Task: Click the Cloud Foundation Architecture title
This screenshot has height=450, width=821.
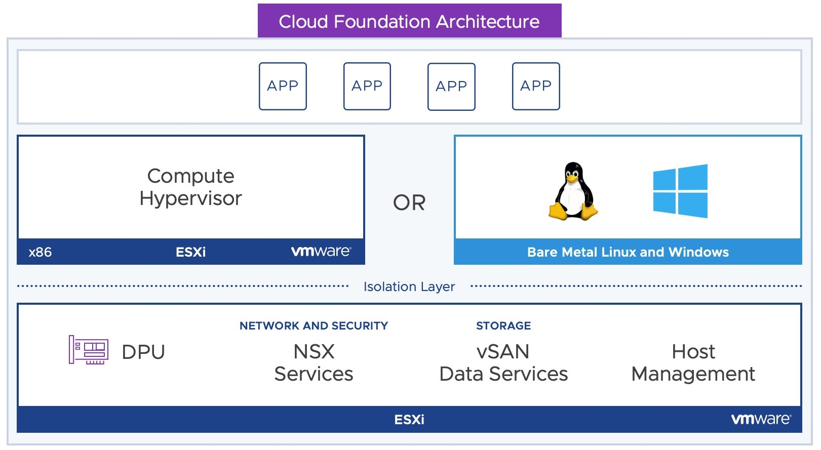Action: (409, 21)
